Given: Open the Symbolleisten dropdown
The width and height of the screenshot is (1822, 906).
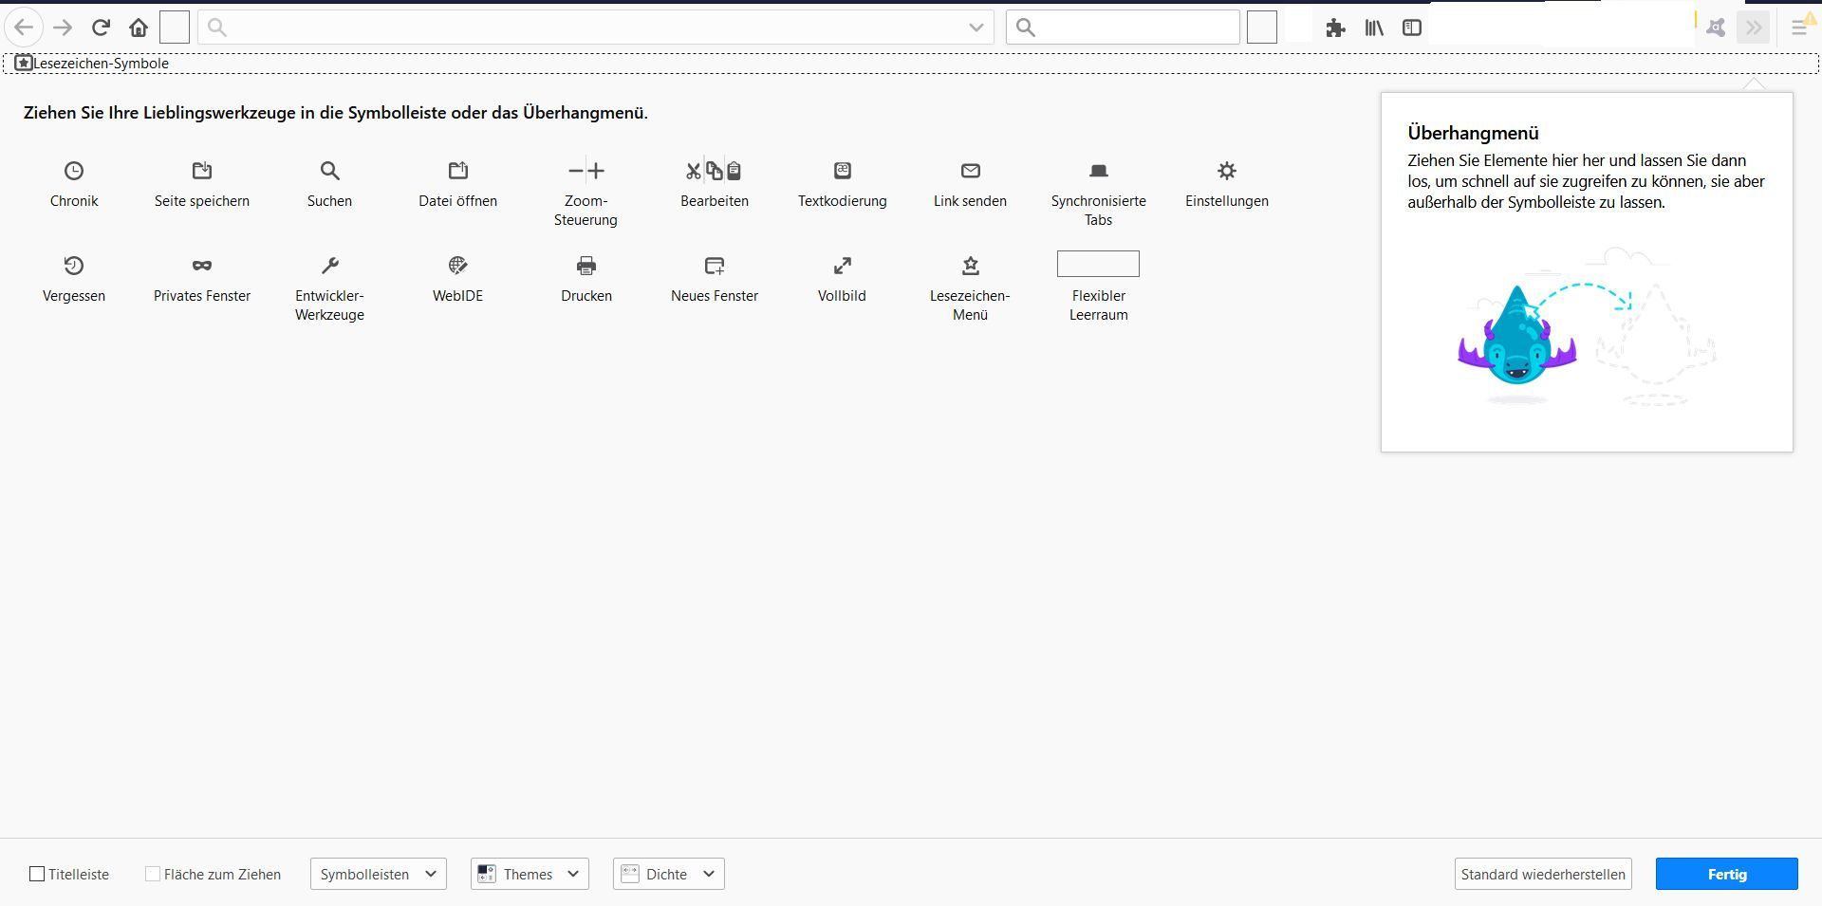Looking at the screenshot, I should [x=379, y=874].
